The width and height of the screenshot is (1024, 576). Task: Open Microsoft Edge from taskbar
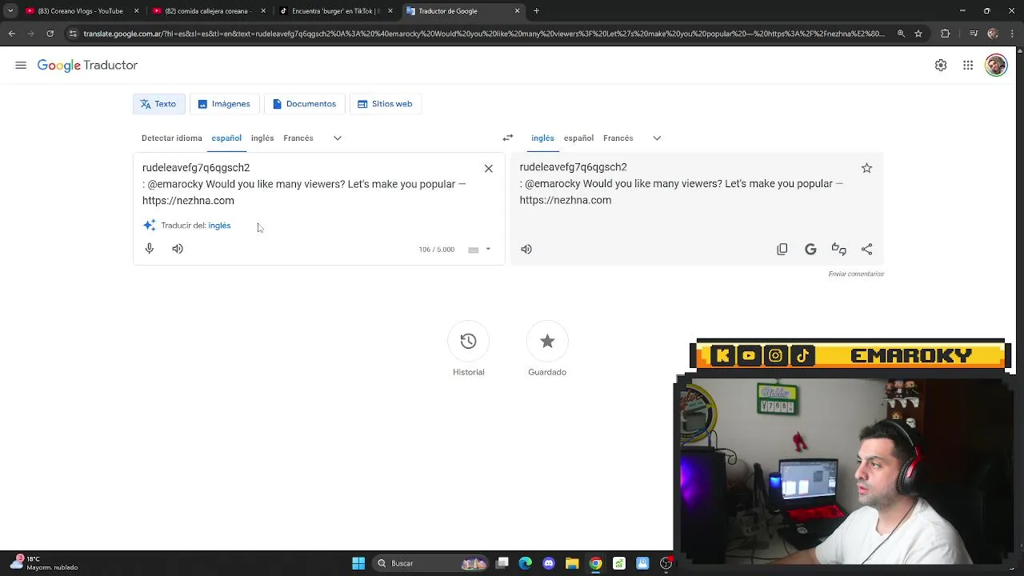(x=526, y=563)
